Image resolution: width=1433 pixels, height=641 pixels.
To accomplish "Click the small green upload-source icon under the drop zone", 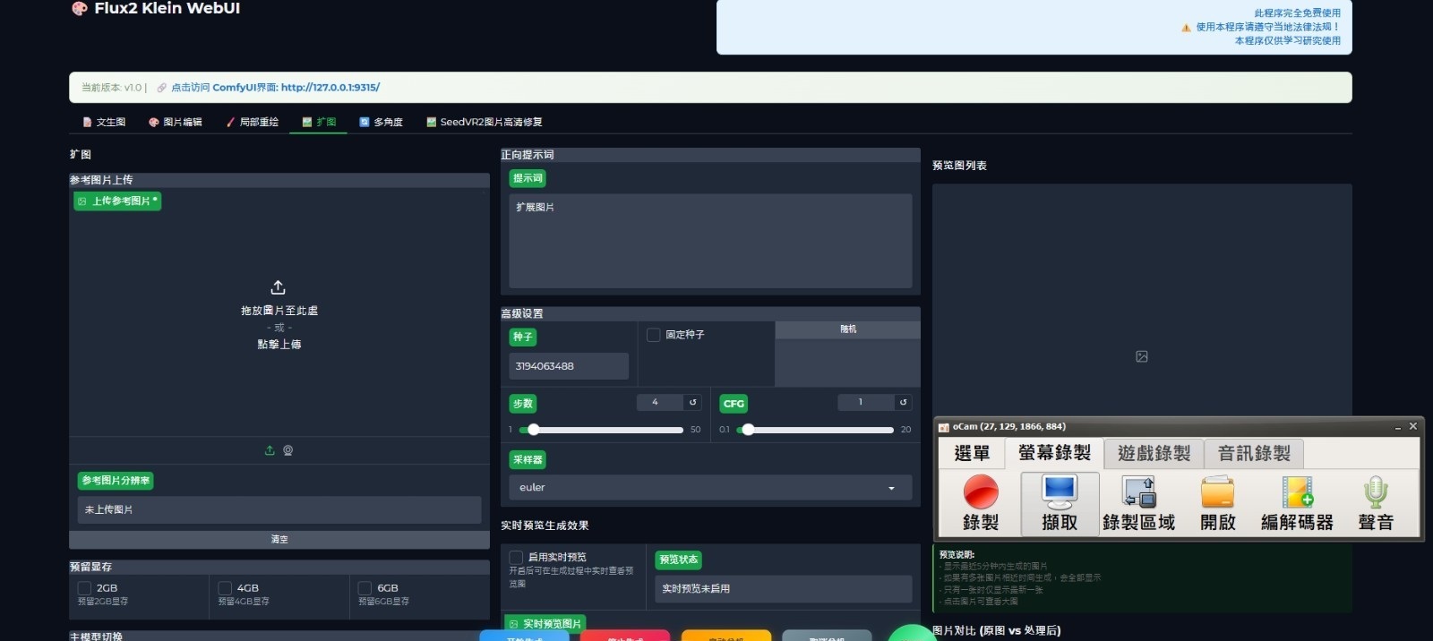I will tap(270, 450).
